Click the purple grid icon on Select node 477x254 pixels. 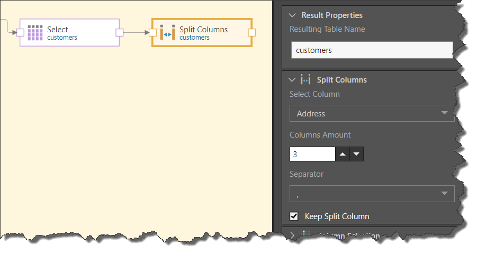[x=35, y=33]
